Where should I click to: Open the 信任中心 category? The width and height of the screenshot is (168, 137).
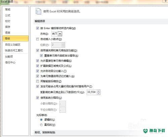click(10, 62)
